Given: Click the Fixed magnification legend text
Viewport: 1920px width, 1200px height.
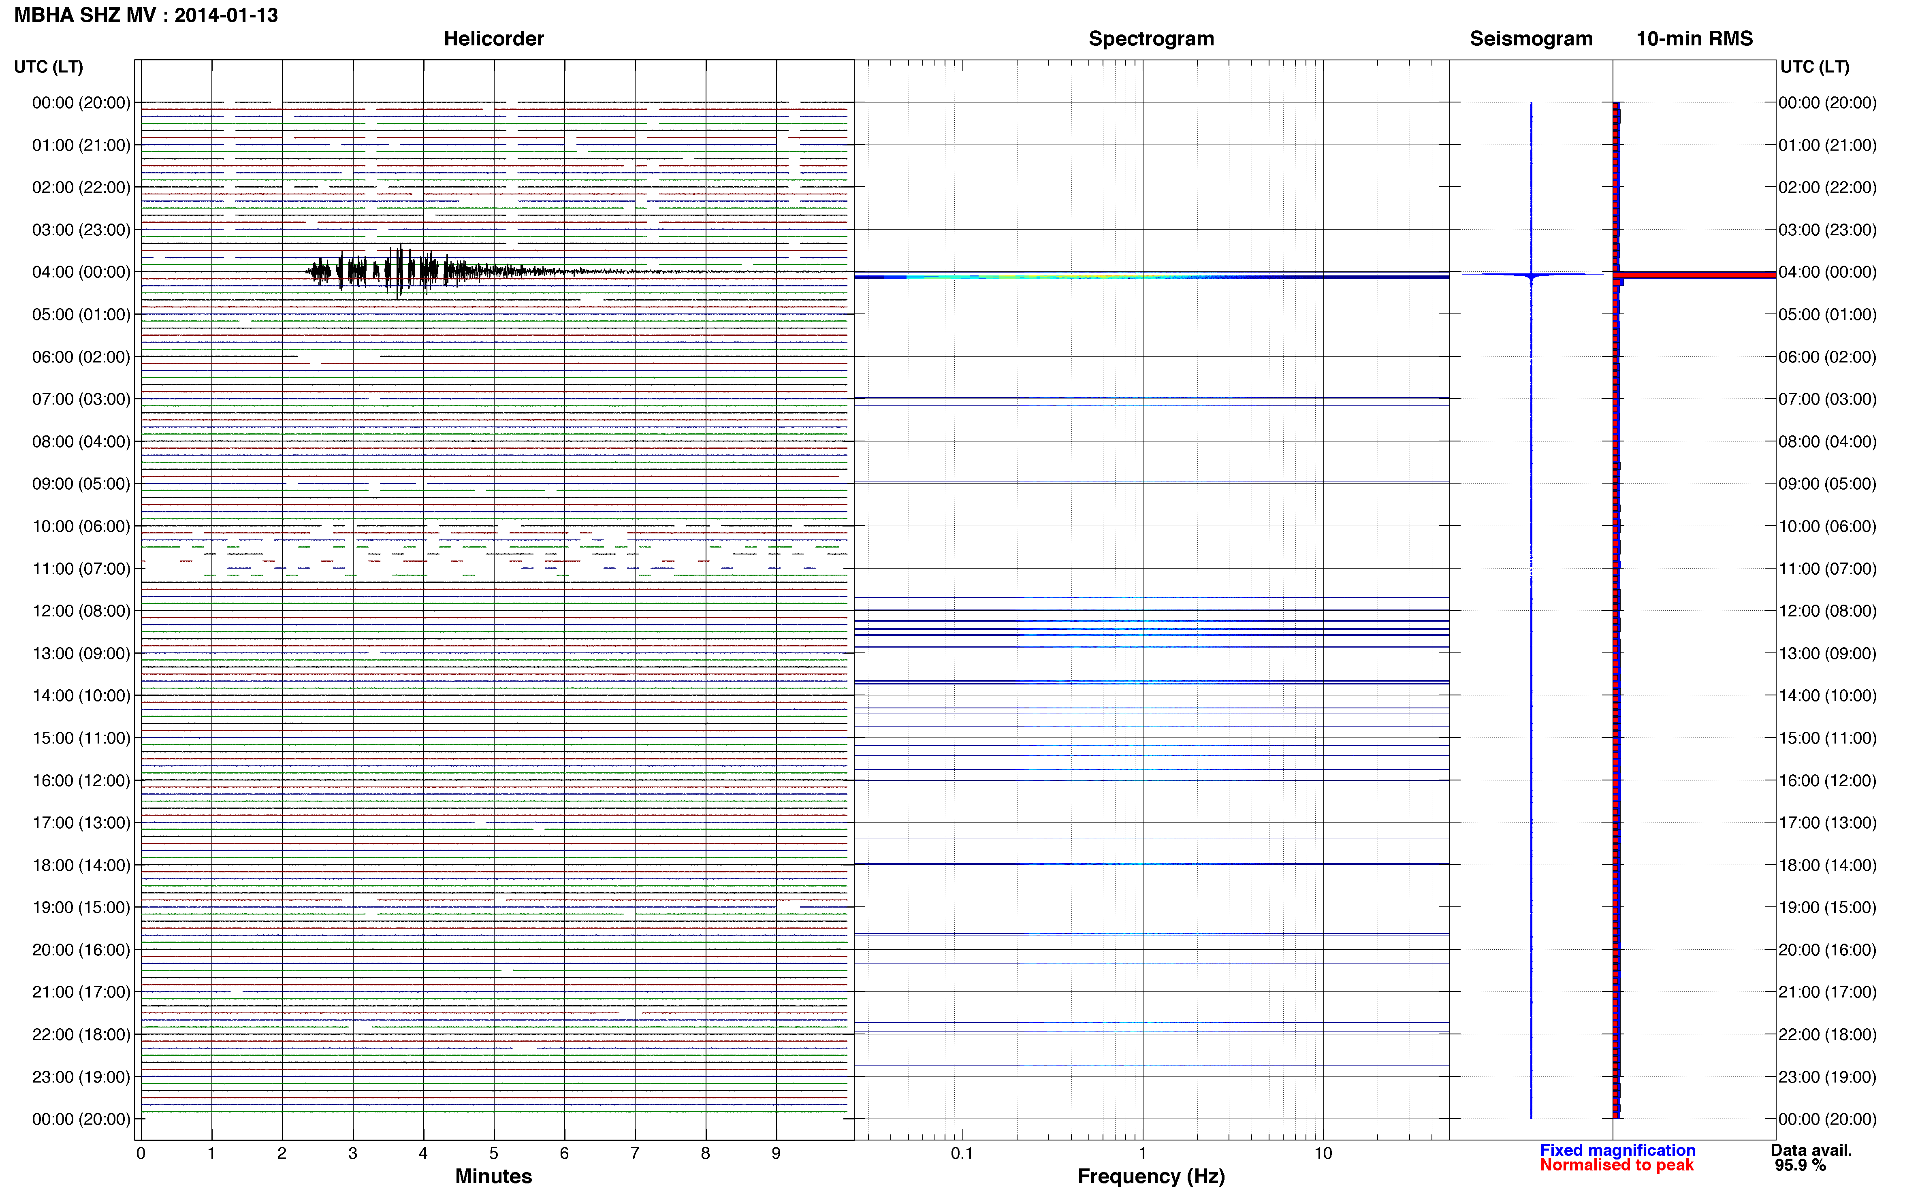Looking at the screenshot, I should click(x=1617, y=1150).
